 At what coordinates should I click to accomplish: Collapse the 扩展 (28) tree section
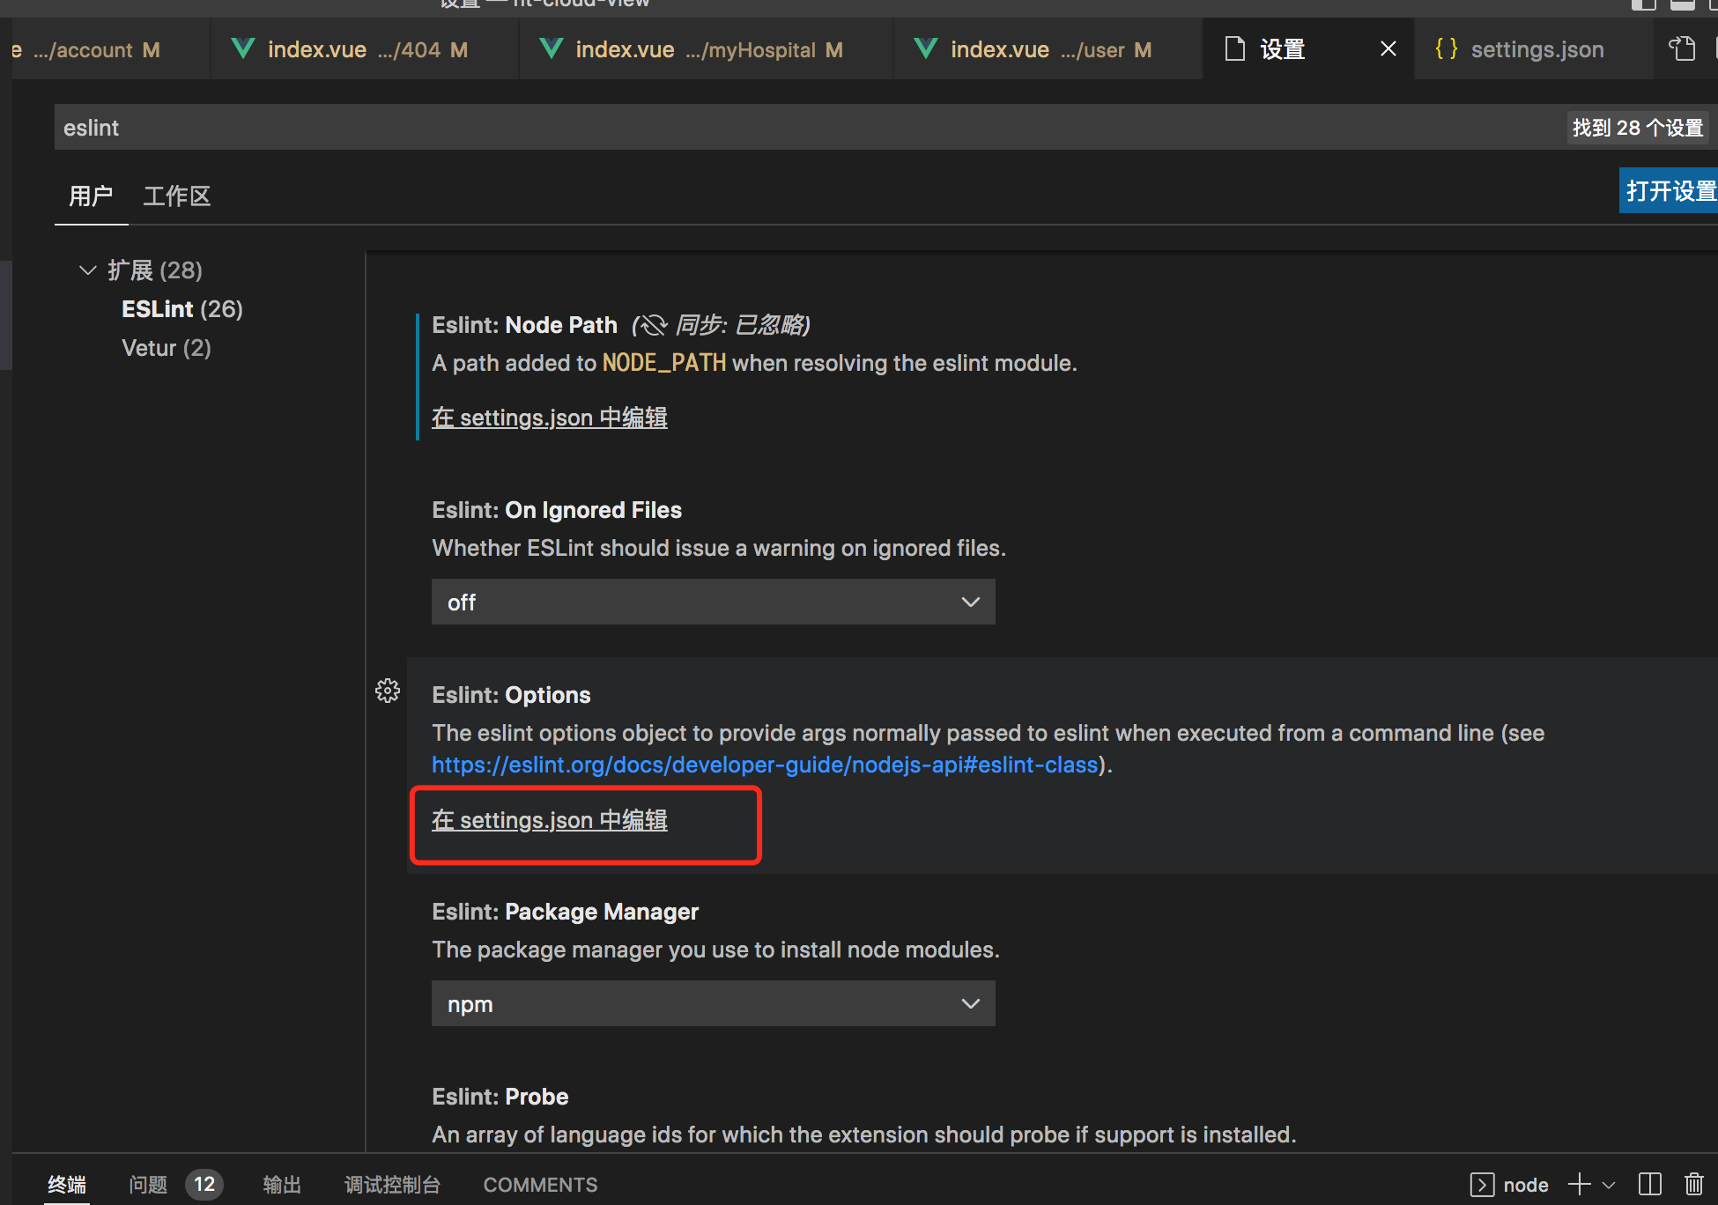87,270
